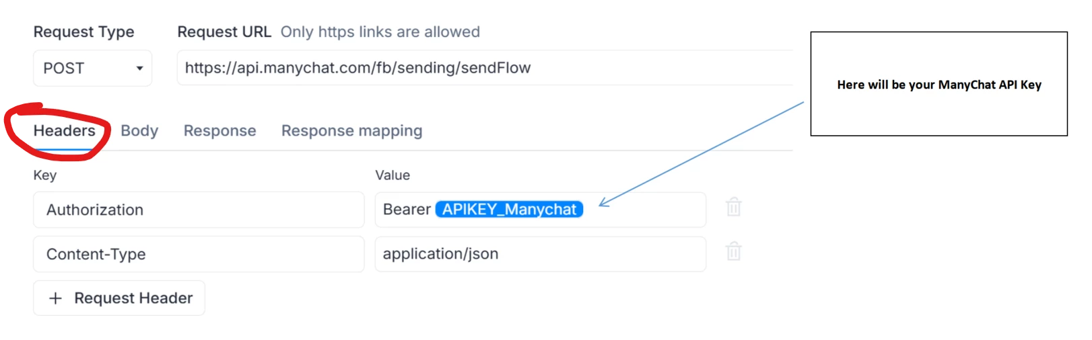
Task: Select the APIKEY_Manychat variable chip
Action: click(x=509, y=210)
